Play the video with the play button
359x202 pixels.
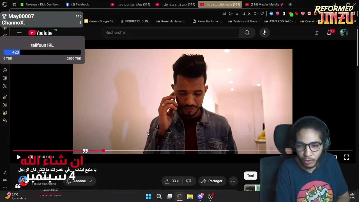coord(19,157)
